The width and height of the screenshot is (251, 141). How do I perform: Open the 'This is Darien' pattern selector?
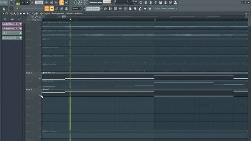pos(93,9)
